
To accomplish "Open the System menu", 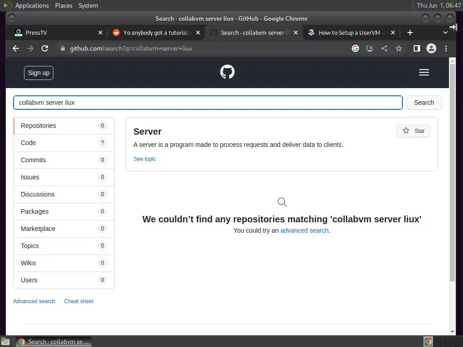I will pyautogui.click(x=88, y=5).
